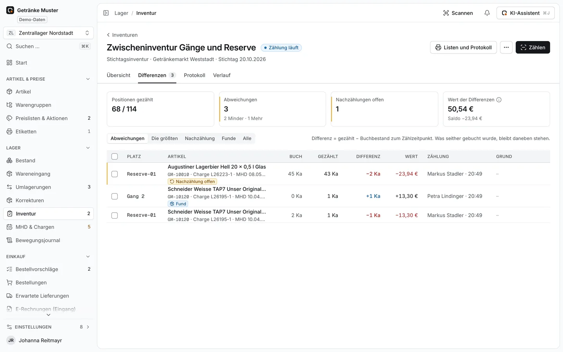Click the Start dashboard icon
This screenshot has height=352, width=563.
point(9,63)
